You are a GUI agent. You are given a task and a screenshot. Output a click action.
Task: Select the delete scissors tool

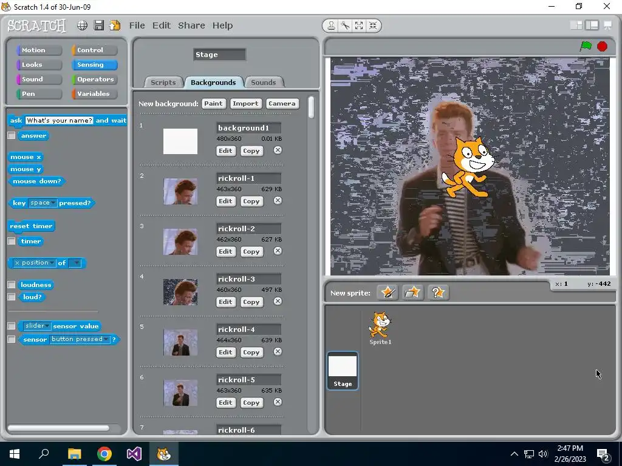point(345,25)
